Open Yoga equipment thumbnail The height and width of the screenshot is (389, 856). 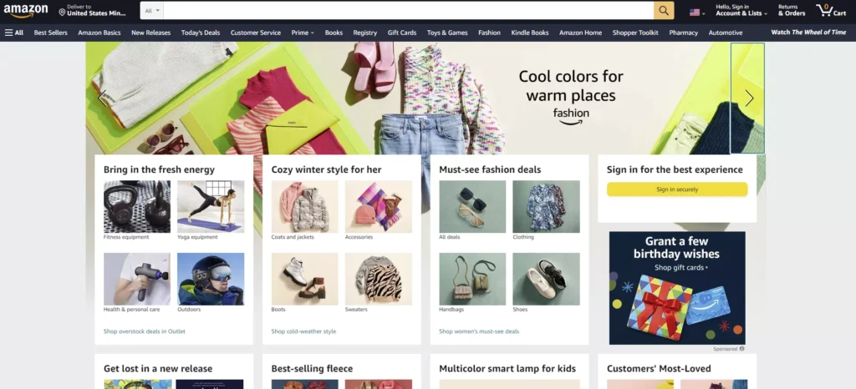point(211,206)
